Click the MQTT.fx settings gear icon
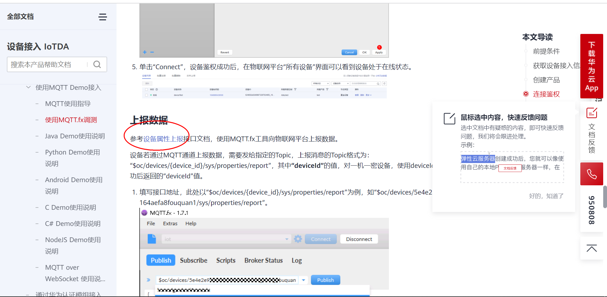The image size is (607, 297). 298,239
